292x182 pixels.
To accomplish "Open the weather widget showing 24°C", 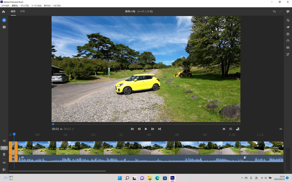I will pyautogui.click(x=9, y=178).
